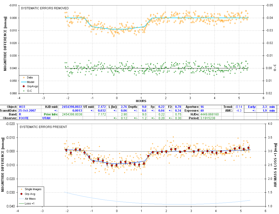Click the object name XO3 cell
279x214 pixels.
(22, 107)
